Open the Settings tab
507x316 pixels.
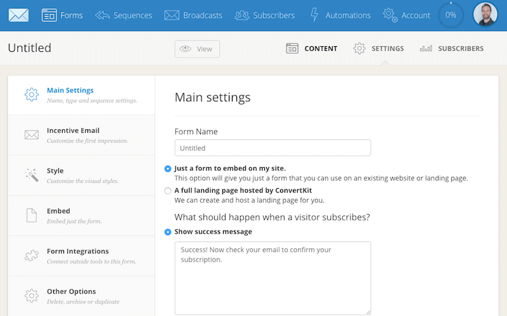(378, 49)
